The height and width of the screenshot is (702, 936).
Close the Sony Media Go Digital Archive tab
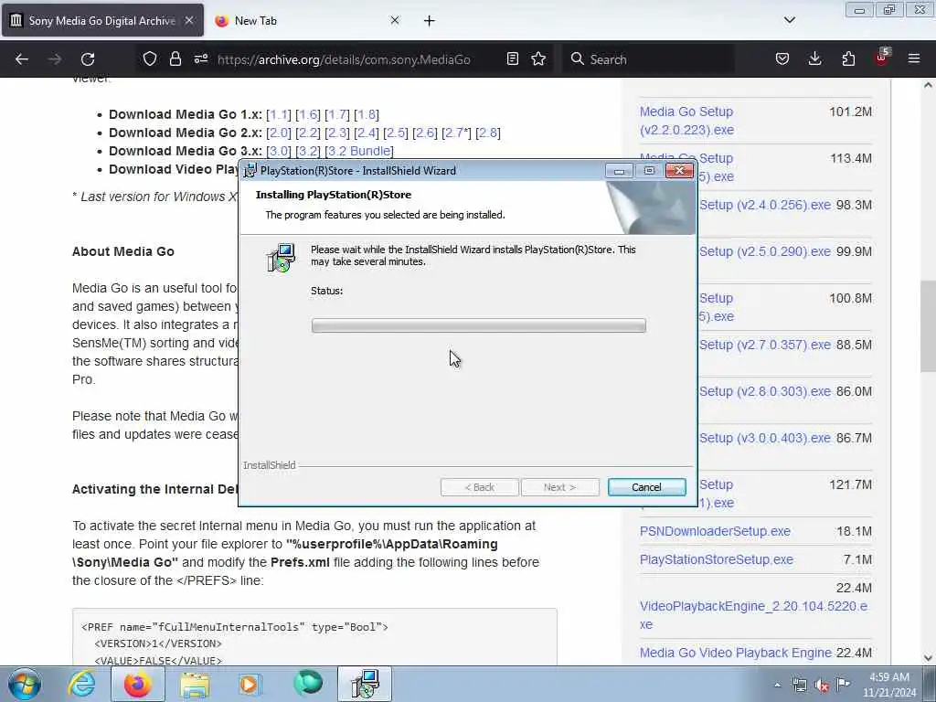pyautogui.click(x=188, y=20)
